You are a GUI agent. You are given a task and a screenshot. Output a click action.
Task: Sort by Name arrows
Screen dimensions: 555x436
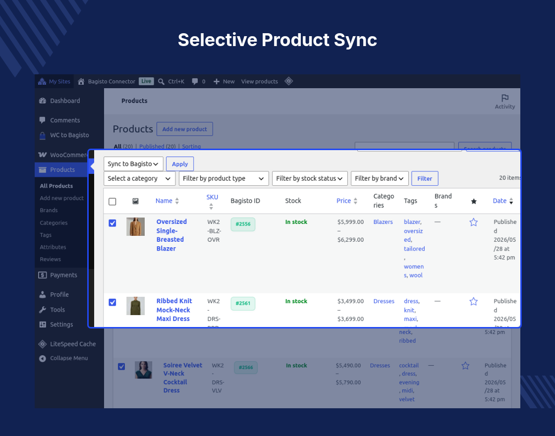click(177, 201)
